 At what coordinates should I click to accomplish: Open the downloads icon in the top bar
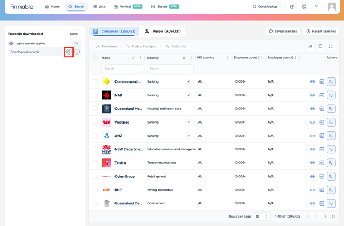tap(292, 7)
